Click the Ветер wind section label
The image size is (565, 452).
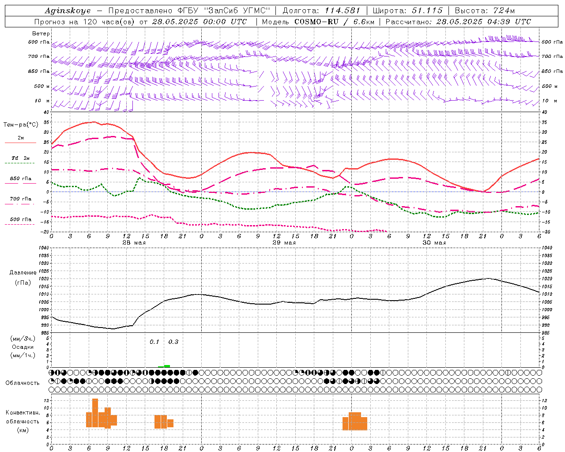click(41, 34)
